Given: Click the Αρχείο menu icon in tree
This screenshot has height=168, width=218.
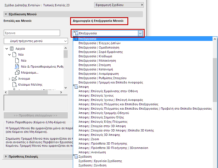Looking at the screenshot, I should (12, 49).
